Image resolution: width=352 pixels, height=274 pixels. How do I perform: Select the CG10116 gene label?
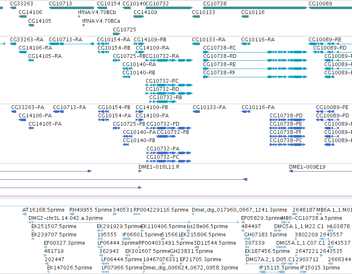pyautogui.click(x=253, y=12)
